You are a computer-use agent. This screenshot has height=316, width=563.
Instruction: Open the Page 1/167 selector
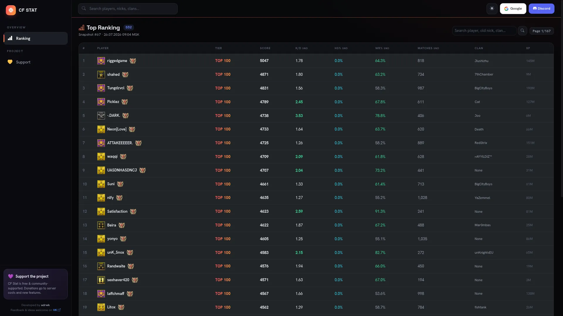pos(541,31)
